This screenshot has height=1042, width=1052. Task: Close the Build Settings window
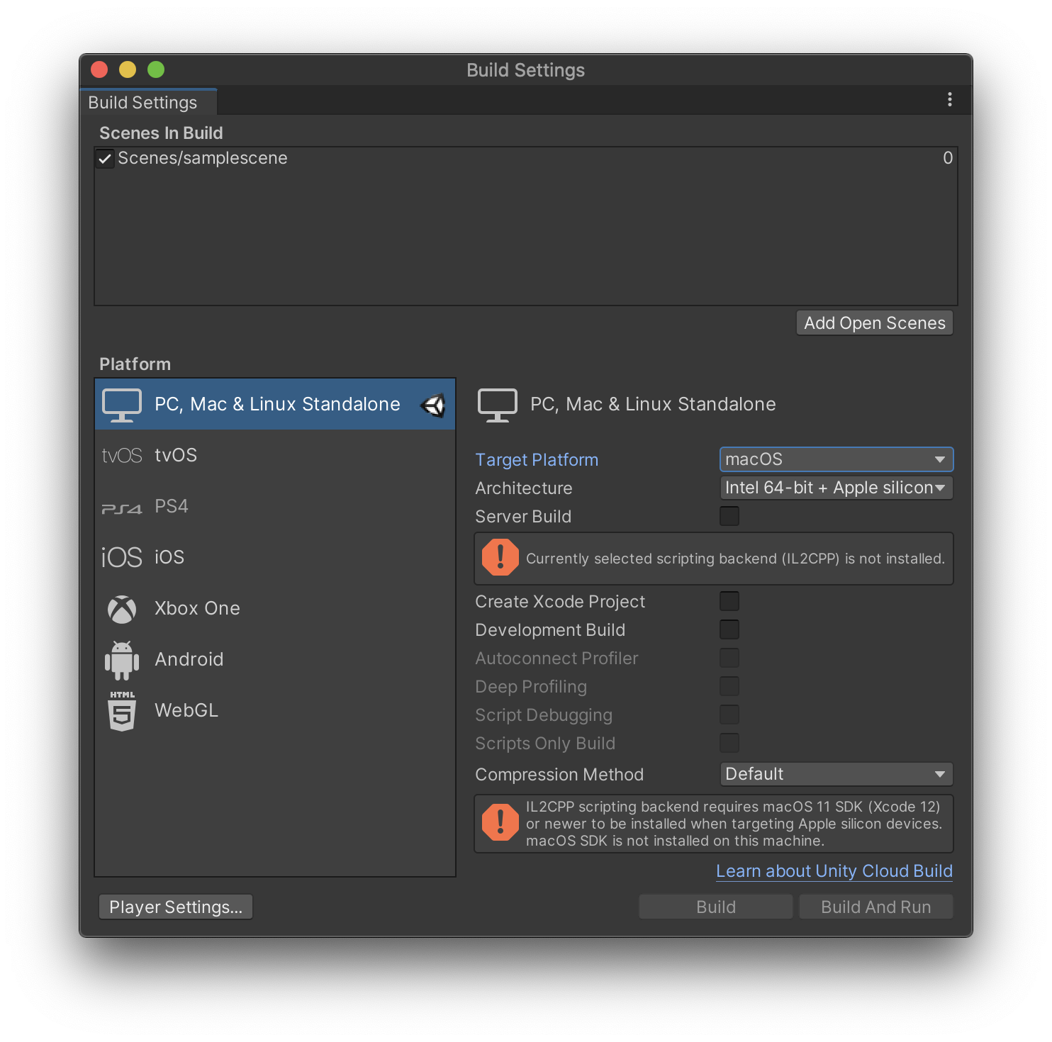point(99,69)
